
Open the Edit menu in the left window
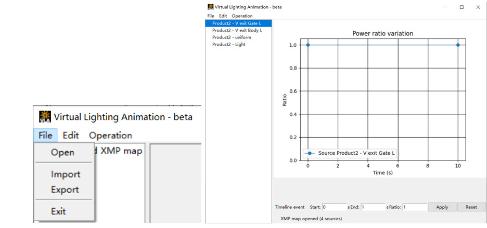(x=71, y=136)
